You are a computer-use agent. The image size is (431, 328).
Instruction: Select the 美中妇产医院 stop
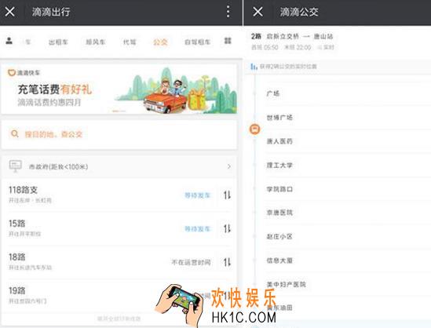coord(286,284)
